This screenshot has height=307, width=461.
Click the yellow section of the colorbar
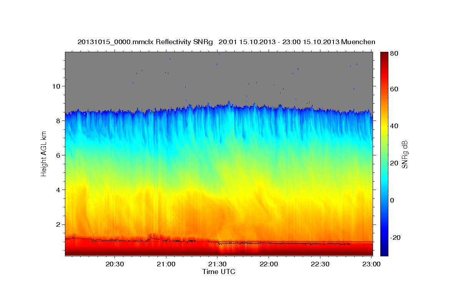pyautogui.click(x=384, y=127)
